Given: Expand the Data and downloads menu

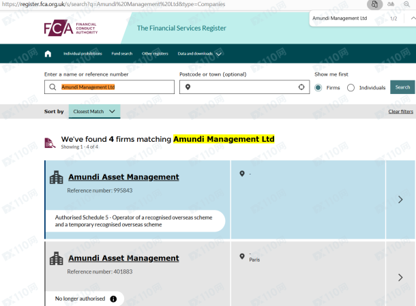Looking at the screenshot, I should [x=199, y=54].
